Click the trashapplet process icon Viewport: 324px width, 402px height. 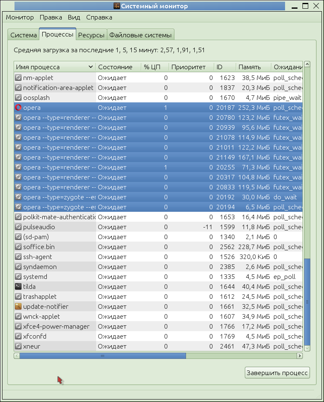pyautogui.click(x=18, y=297)
